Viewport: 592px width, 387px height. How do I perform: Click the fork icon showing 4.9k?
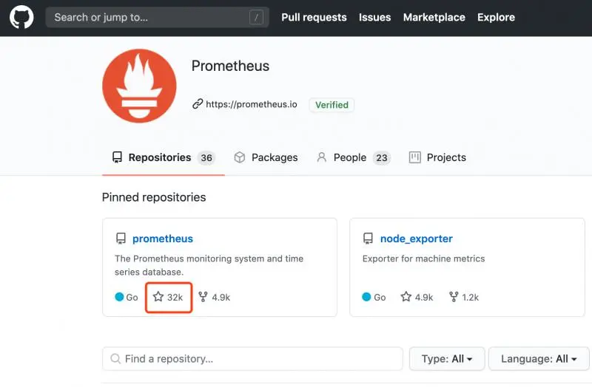click(203, 297)
